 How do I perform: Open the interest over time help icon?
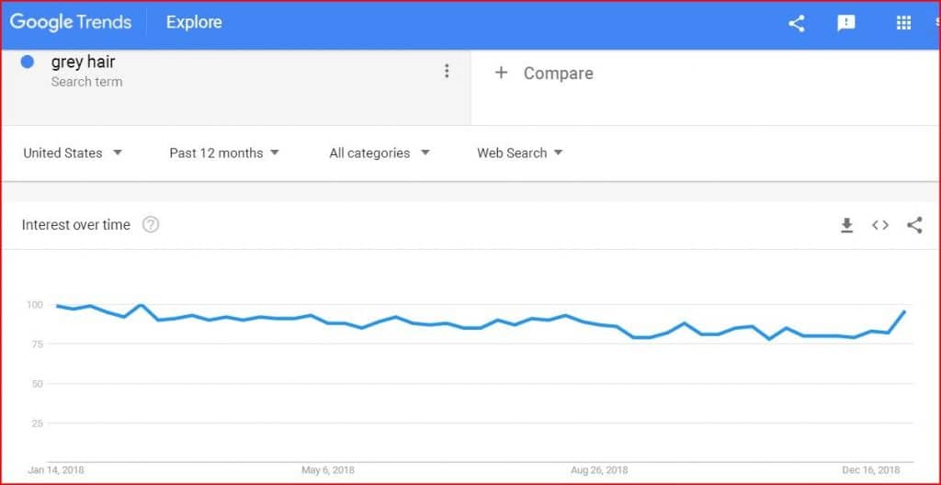151,225
